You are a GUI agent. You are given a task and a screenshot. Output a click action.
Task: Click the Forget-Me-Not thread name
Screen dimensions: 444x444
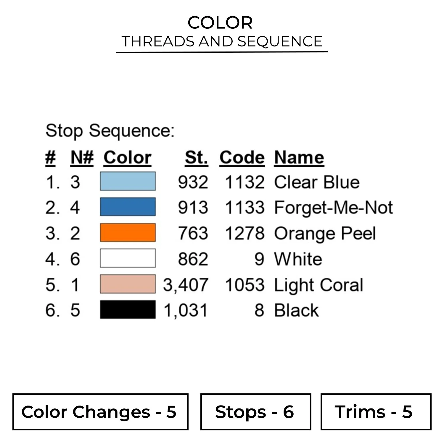click(333, 207)
